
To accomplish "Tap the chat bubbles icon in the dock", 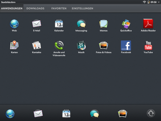I will pos(94,114).
